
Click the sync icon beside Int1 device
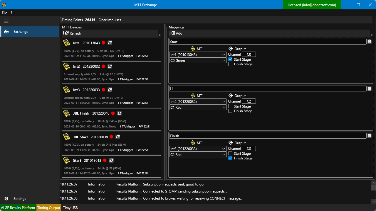tap(110, 43)
